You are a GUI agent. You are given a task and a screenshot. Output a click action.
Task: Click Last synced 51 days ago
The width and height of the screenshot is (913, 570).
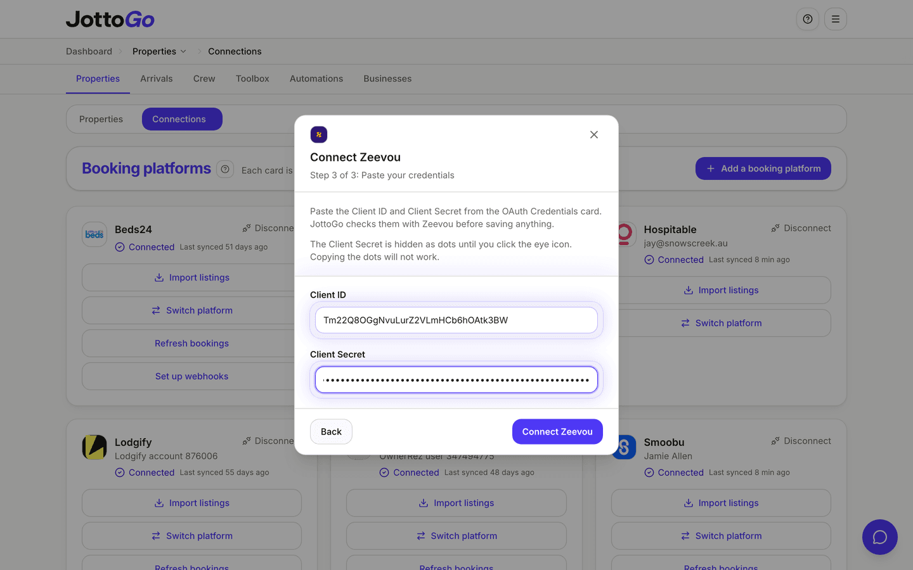[224, 247]
